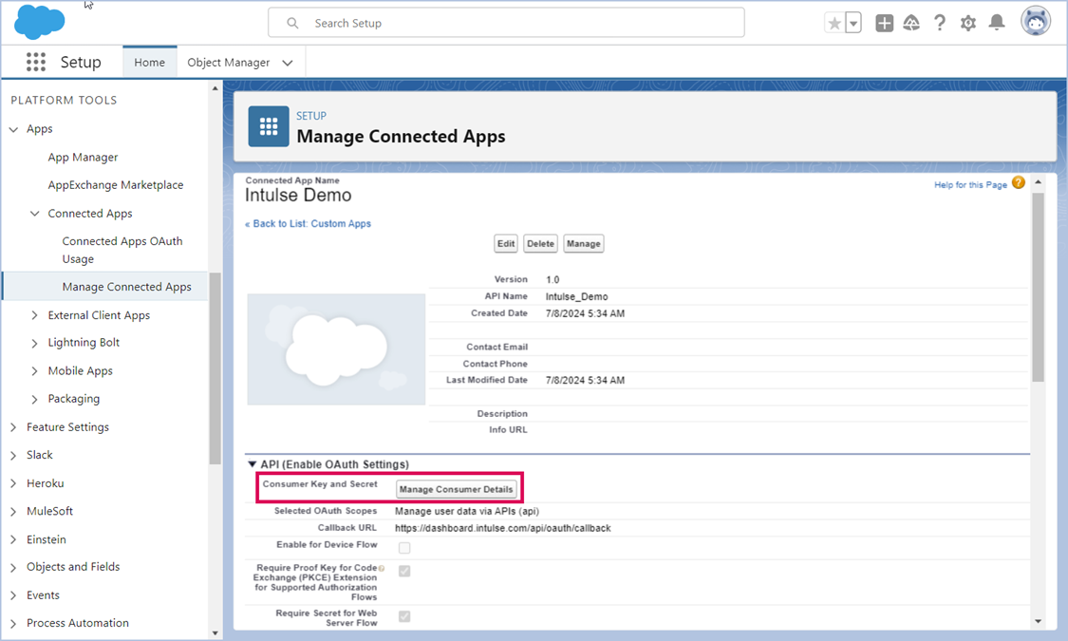This screenshot has width=1068, height=641.
Task: Toggle Require Secret for Web Server Flow checkbox
Action: (x=404, y=616)
